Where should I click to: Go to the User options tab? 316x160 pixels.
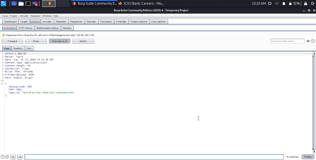tap(158, 22)
